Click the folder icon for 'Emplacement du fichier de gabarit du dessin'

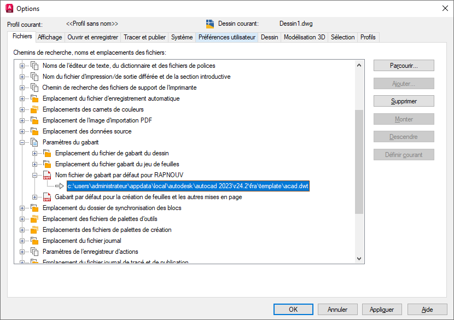point(46,153)
